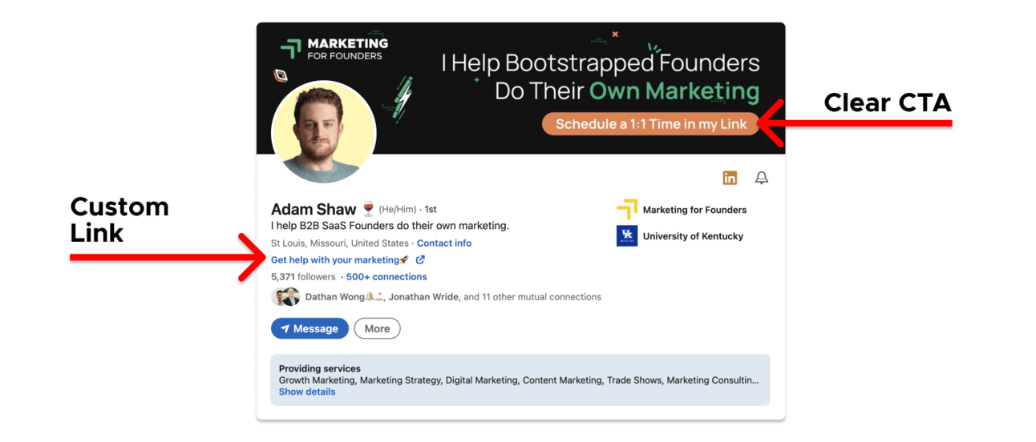Click the mutual connections avatars
Screen dimensions: 1036x442
[285, 297]
